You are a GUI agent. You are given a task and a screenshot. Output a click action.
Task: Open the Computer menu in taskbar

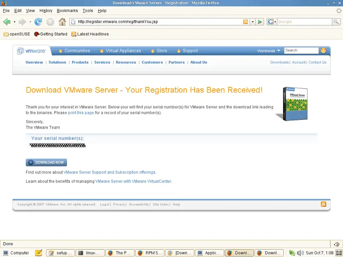[16, 253]
